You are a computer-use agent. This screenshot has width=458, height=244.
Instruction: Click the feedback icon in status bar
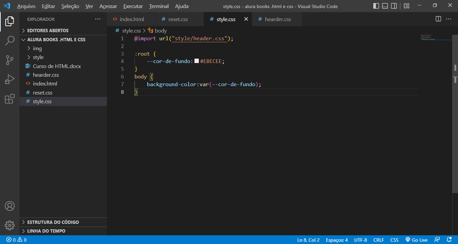(x=437, y=240)
